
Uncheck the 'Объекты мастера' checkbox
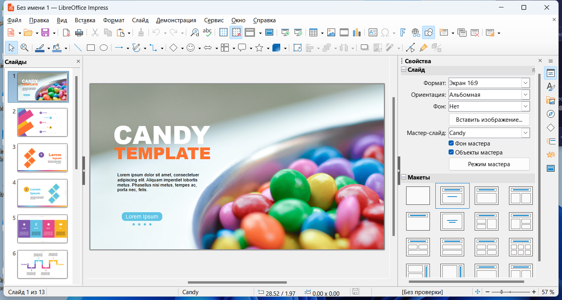click(451, 153)
